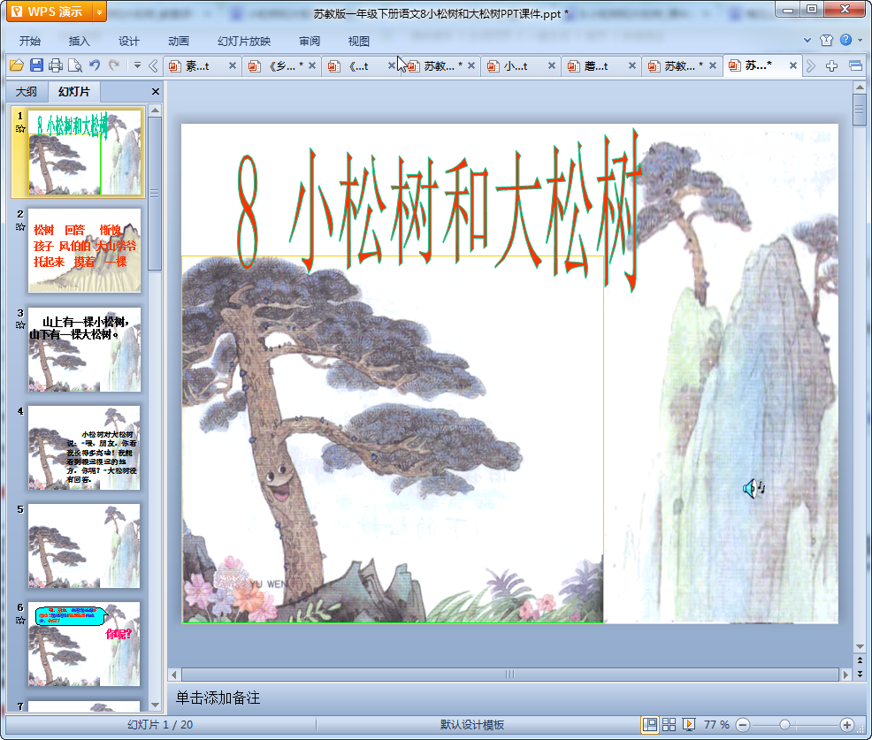This screenshot has width=872, height=740.
Task: Open the 视图 ribbon tab
Action: point(359,41)
